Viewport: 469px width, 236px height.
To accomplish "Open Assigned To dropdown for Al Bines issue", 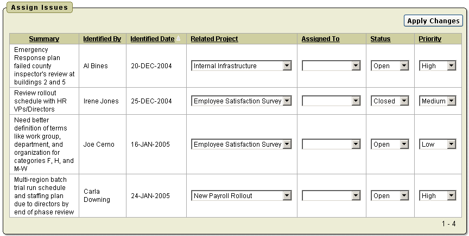I will pyautogui.click(x=331, y=66).
